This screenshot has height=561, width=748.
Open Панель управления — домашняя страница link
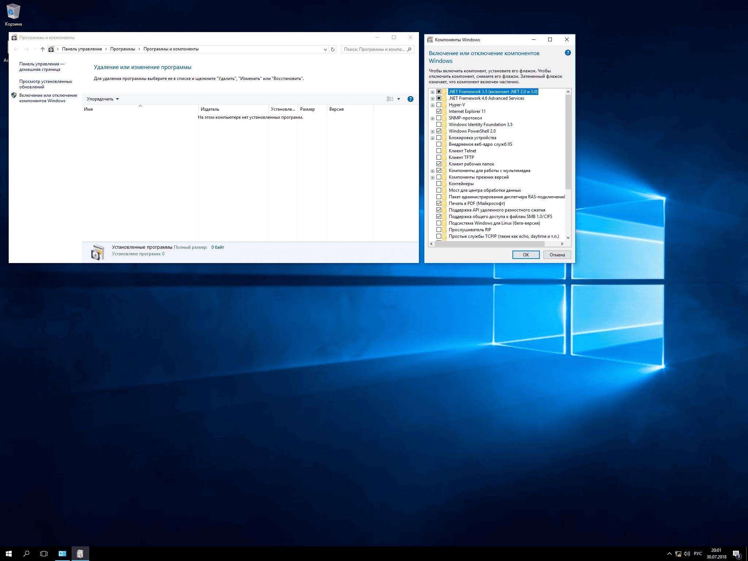[x=42, y=66]
